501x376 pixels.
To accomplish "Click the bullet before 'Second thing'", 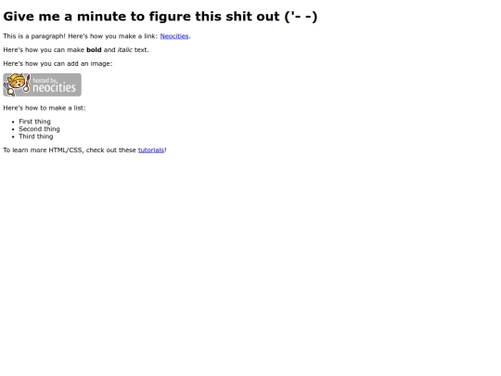I will [13, 129].
